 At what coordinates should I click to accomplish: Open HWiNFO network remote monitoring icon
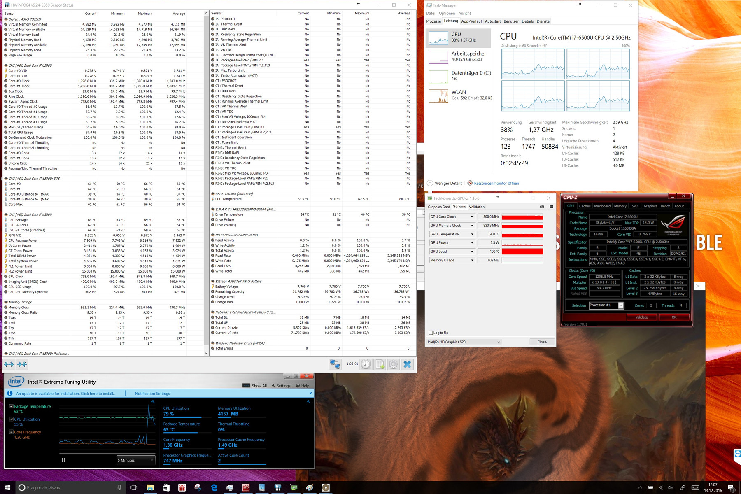tap(335, 364)
